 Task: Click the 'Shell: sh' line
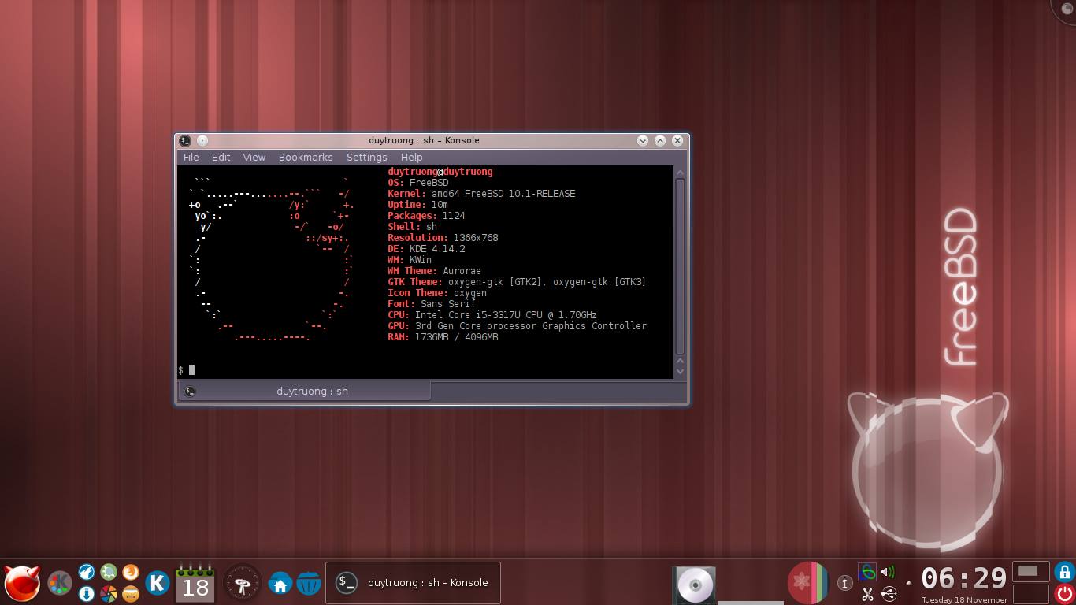[x=413, y=227]
